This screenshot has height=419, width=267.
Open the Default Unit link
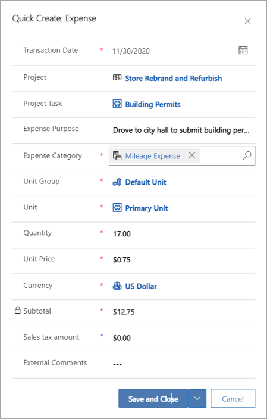[x=146, y=182]
